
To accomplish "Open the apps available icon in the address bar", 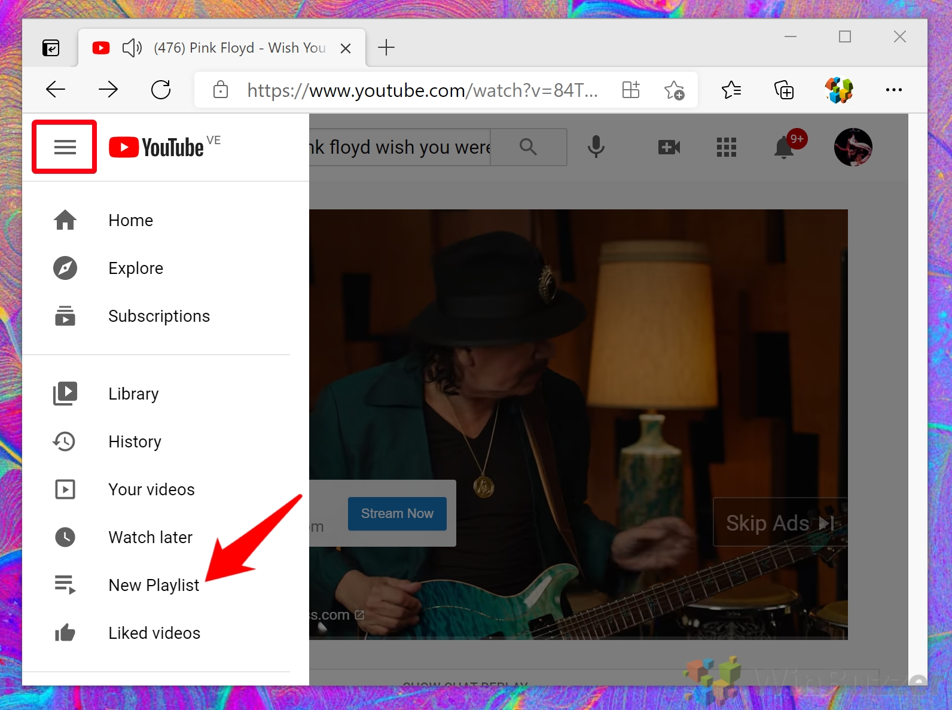I will coord(631,90).
